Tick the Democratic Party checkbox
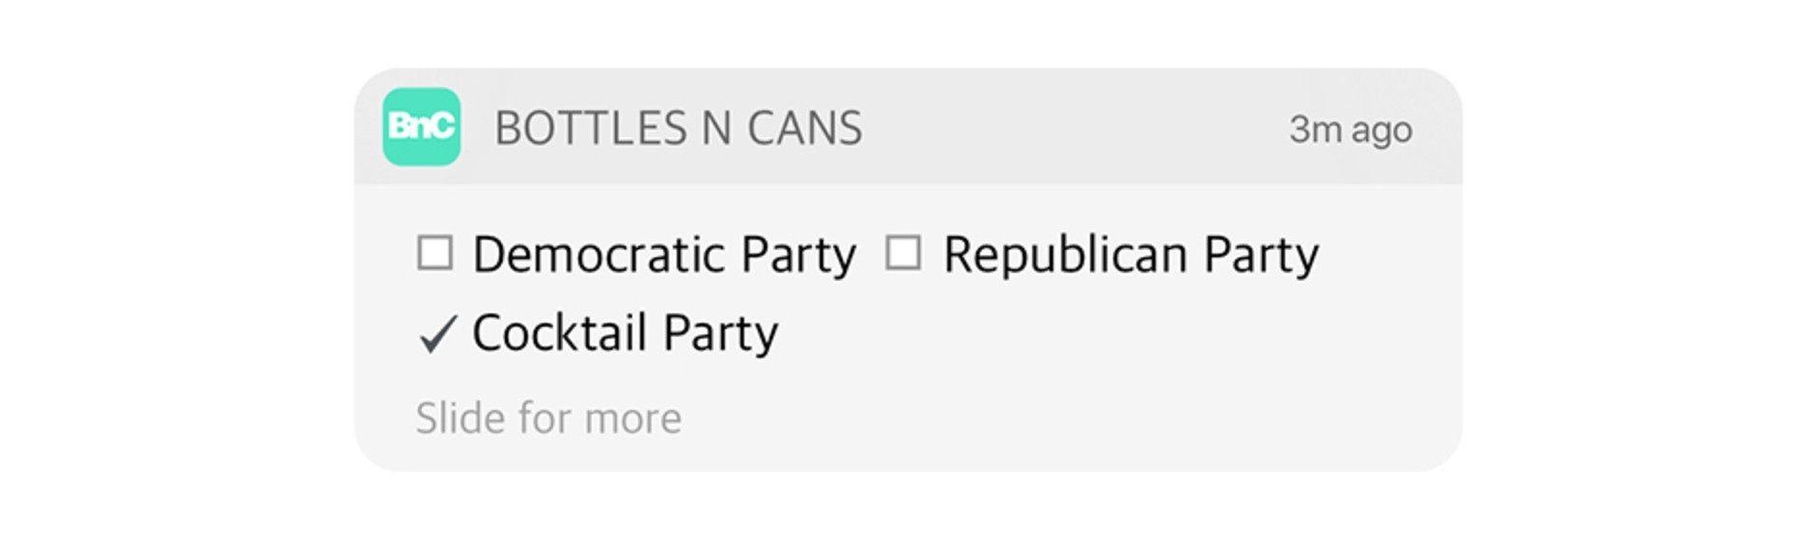The image size is (1815, 533). coord(434,253)
